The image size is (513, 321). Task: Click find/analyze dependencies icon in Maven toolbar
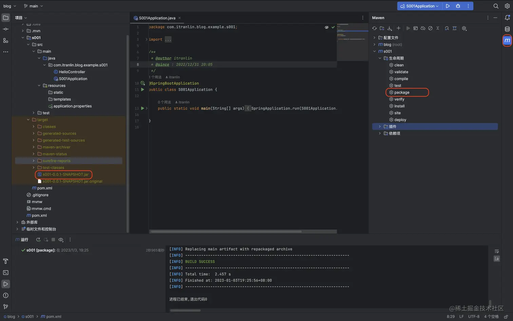(447, 28)
